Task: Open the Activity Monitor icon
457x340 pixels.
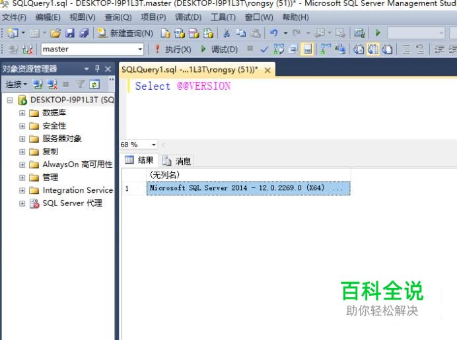Action: (x=359, y=33)
